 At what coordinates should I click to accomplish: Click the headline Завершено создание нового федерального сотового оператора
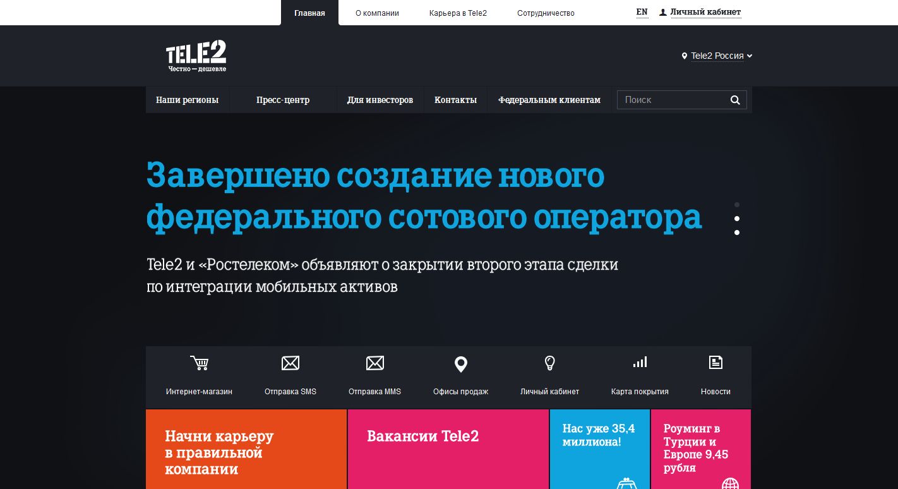tap(424, 196)
